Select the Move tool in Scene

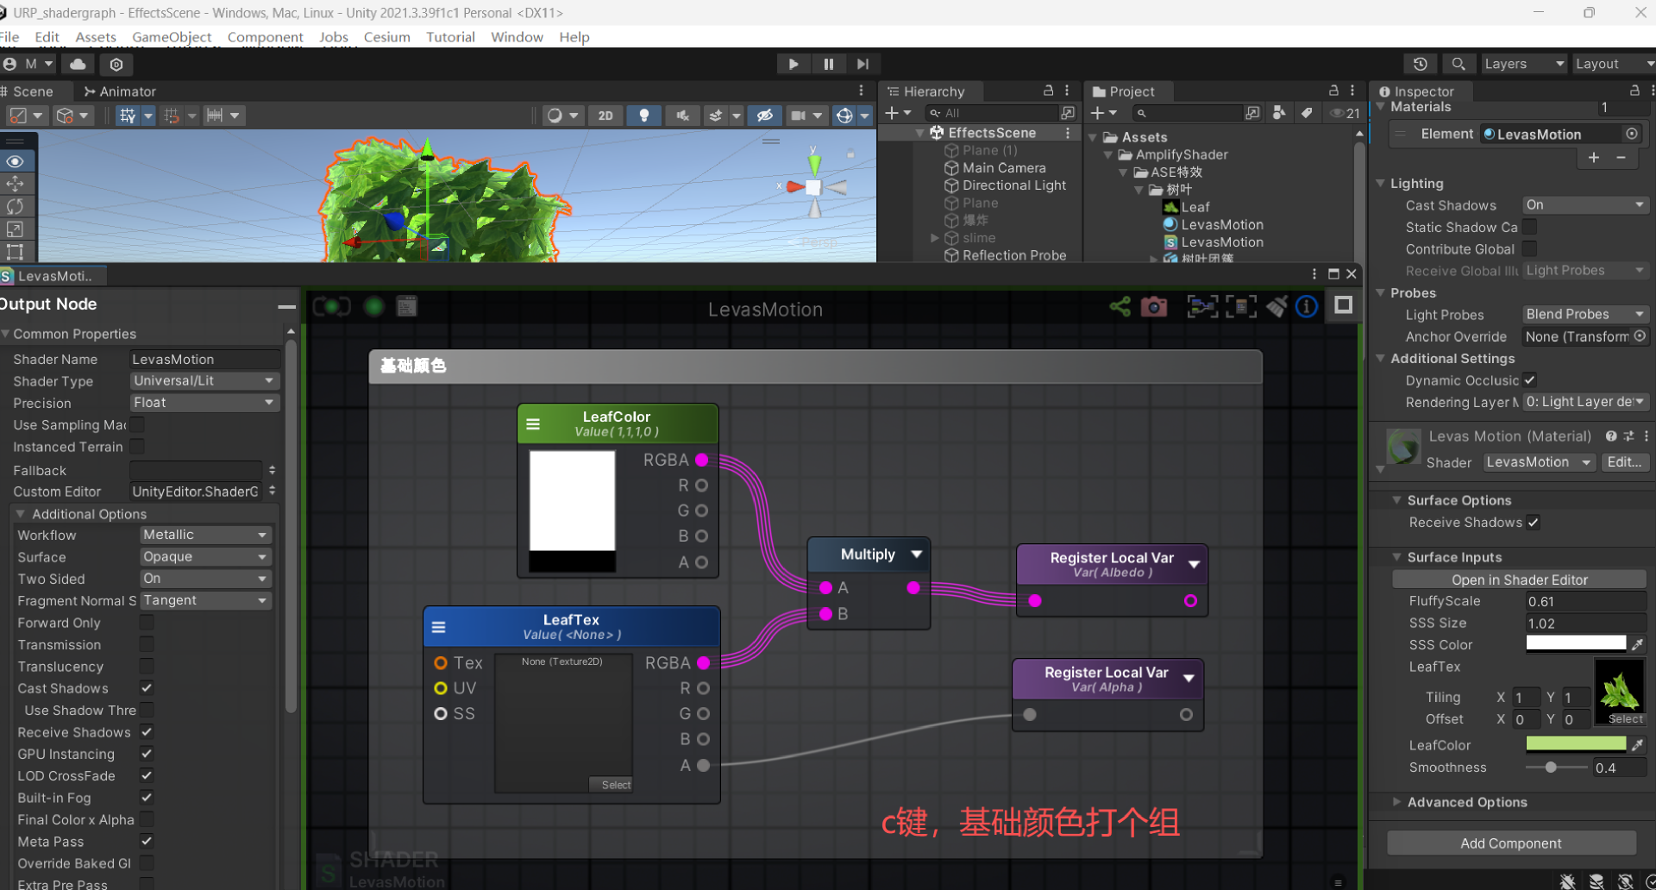(x=16, y=184)
